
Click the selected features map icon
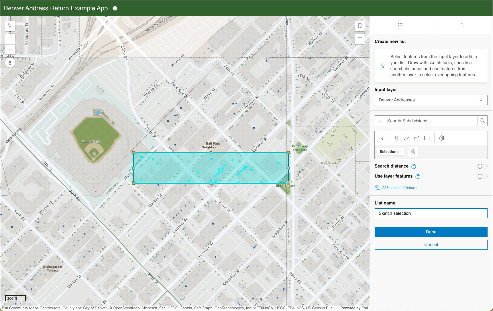377,188
